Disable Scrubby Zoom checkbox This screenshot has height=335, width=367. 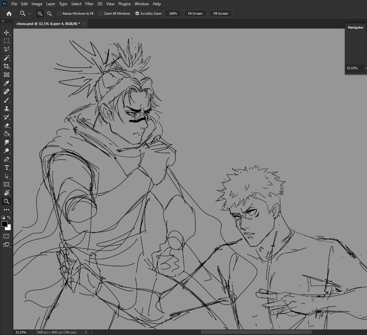(x=137, y=13)
